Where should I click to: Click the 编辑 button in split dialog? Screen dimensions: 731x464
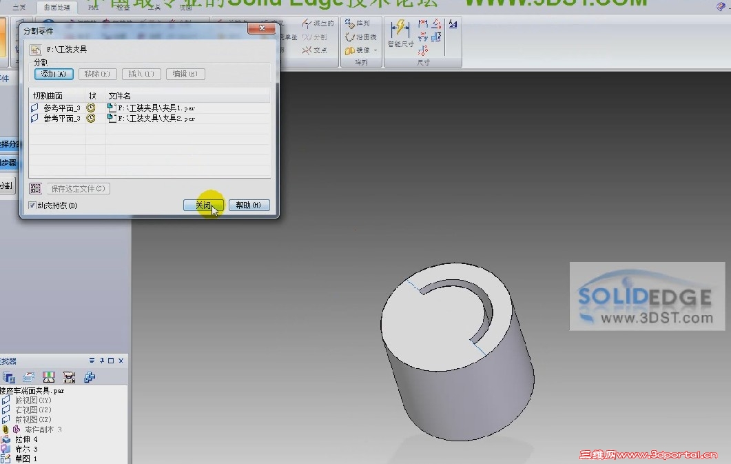185,74
